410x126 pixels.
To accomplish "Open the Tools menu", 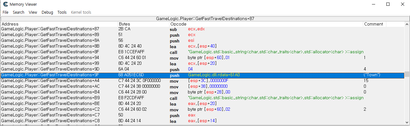I will [x=62, y=12].
